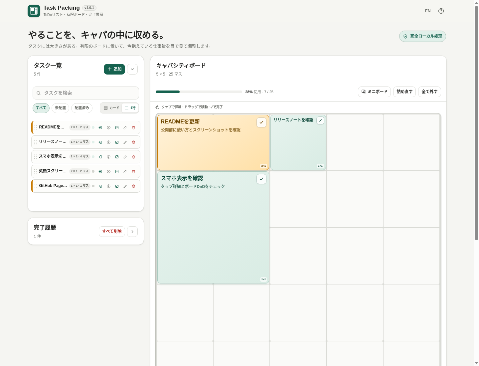Click 詰め直す to repack the board

point(404,92)
